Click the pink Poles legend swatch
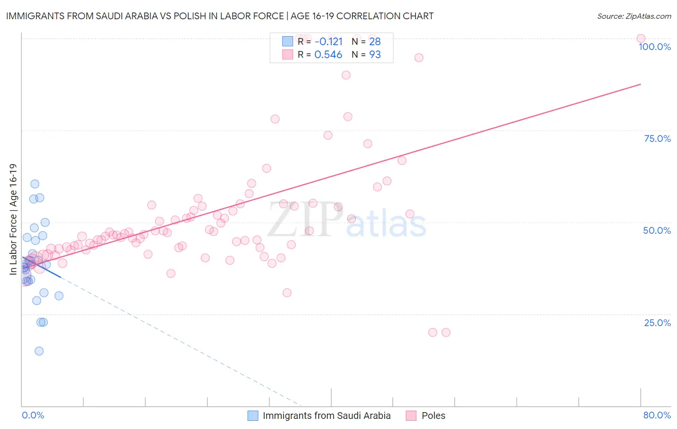677x429 pixels. pos(411,416)
